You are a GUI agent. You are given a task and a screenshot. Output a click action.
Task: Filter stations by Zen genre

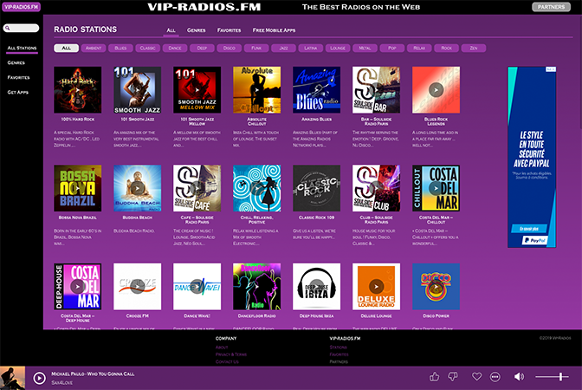point(474,48)
